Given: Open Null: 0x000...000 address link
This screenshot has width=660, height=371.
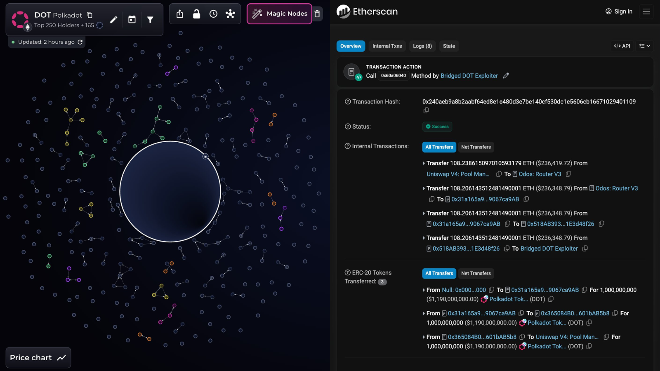Looking at the screenshot, I should coord(464,290).
